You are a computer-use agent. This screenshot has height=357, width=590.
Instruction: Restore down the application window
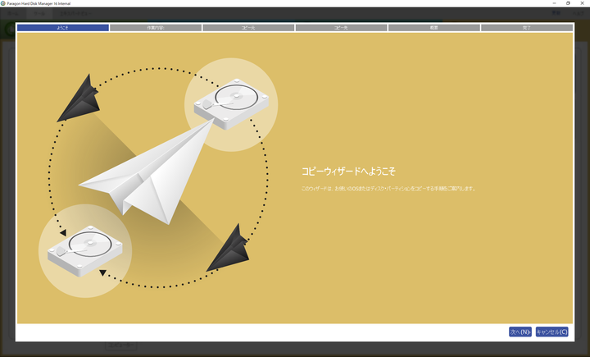click(568, 3)
